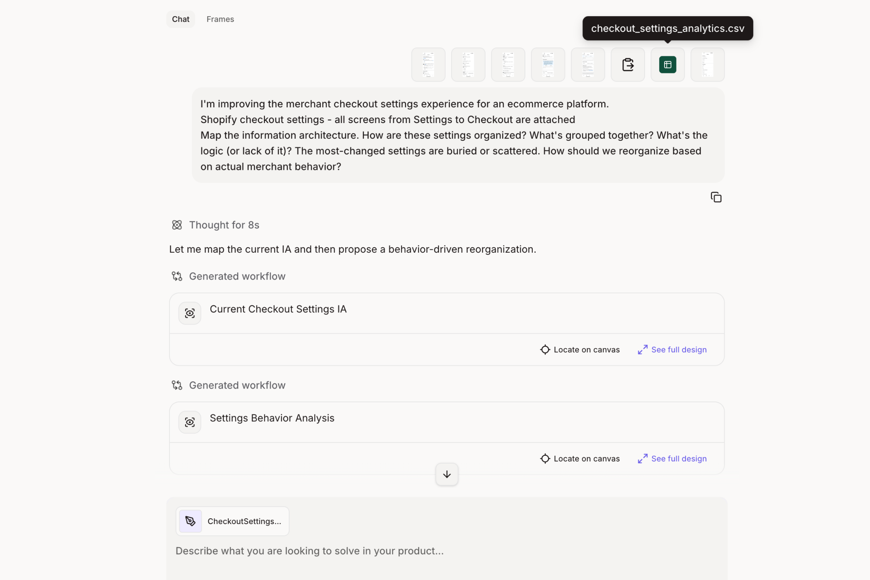Click the CheckoutSettings chip above the input
The image size is (870, 580).
[x=232, y=521]
